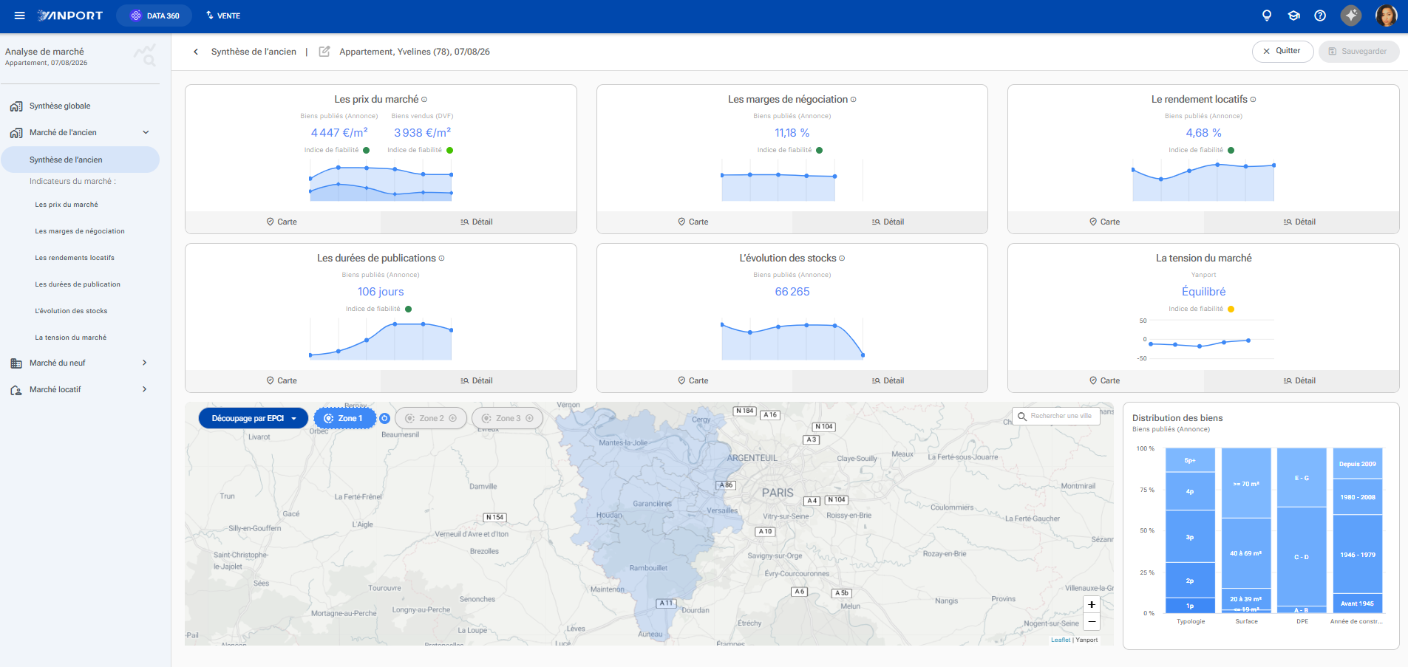Open the graduation cap training icon
The height and width of the screenshot is (667, 1408).
point(1293,16)
